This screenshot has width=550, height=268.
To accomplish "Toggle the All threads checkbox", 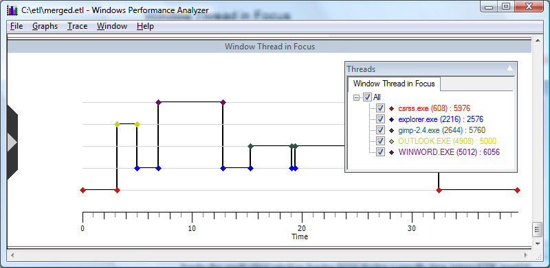I will [x=367, y=97].
